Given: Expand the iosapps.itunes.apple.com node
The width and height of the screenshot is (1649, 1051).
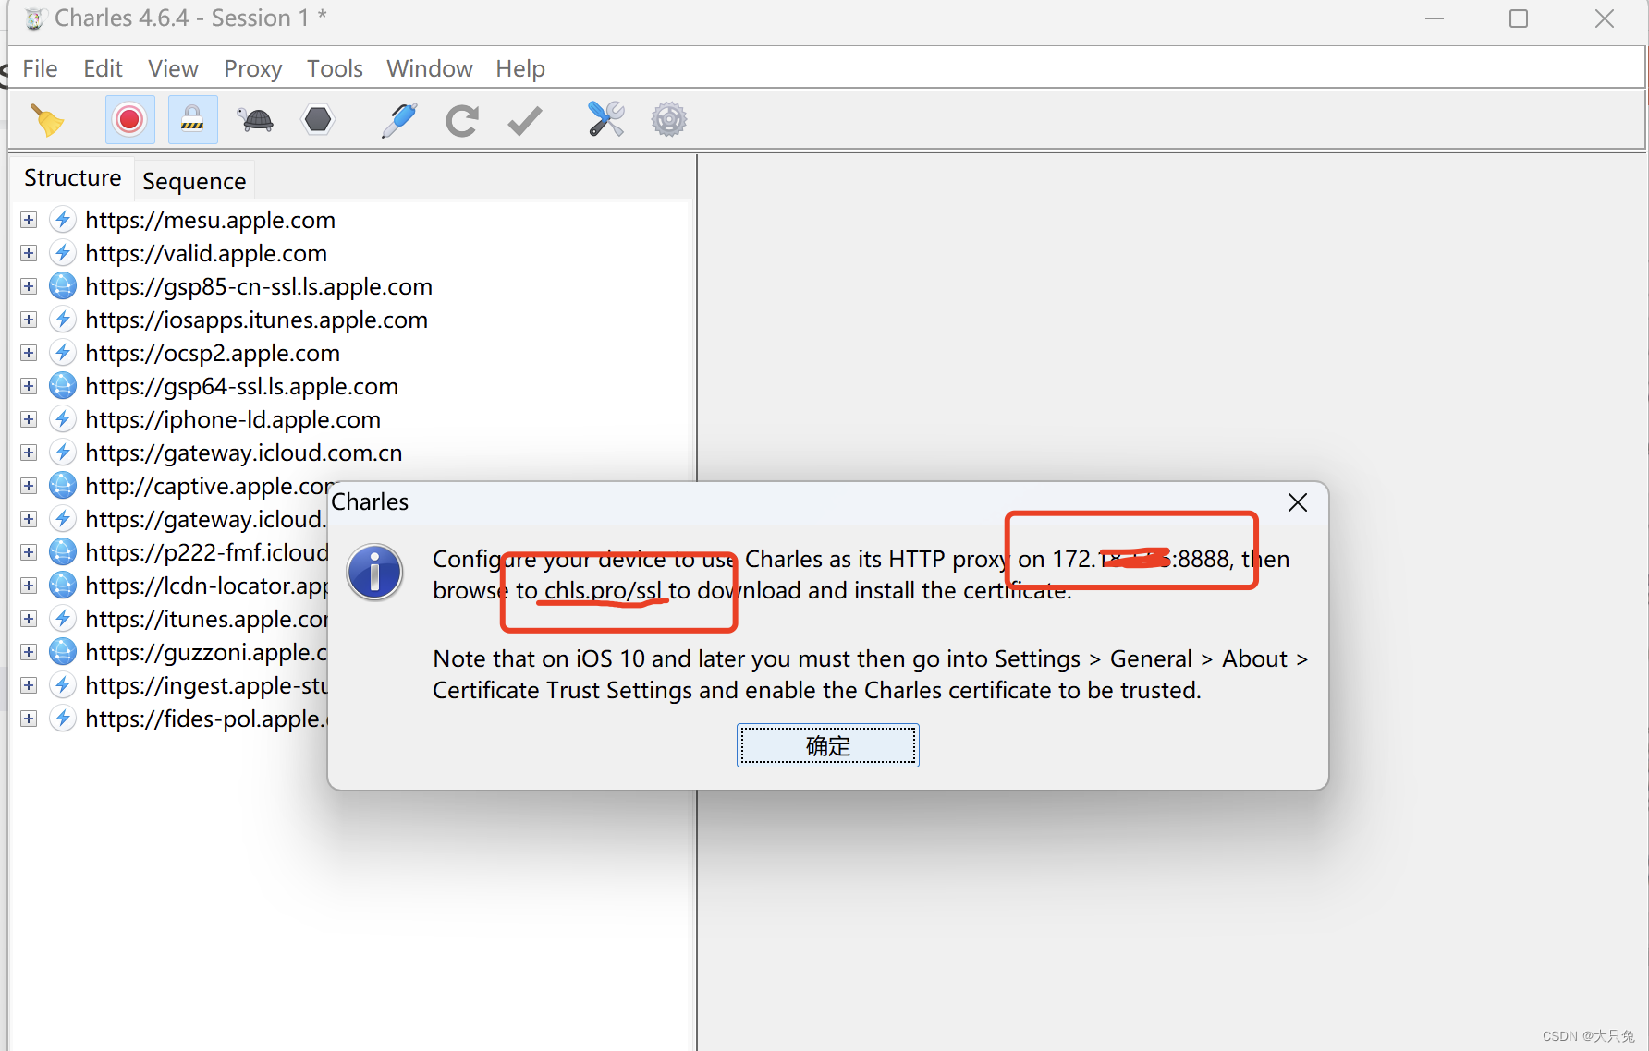Looking at the screenshot, I should [x=29, y=320].
